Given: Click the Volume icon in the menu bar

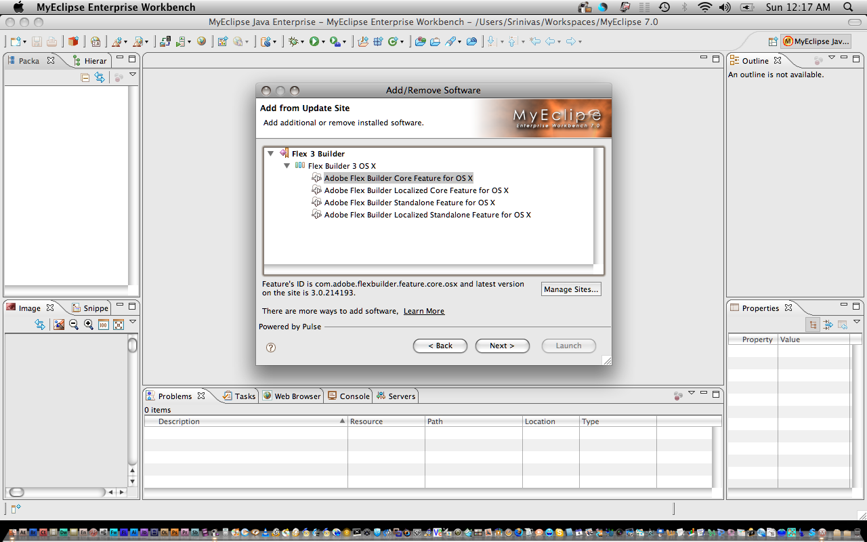Looking at the screenshot, I should coord(725,7).
